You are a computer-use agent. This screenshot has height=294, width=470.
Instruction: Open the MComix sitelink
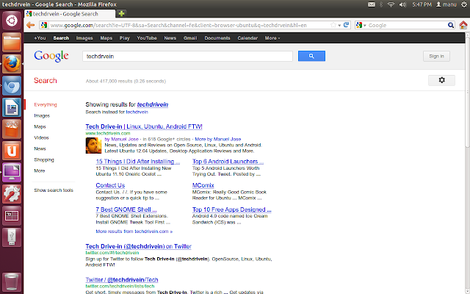pos(203,185)
